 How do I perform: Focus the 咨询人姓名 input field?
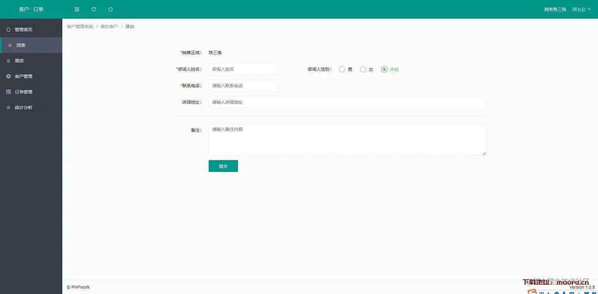[x=243, y=69]
